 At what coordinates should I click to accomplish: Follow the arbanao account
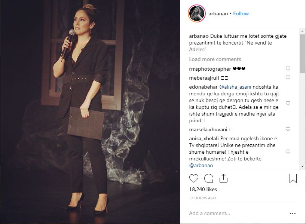click(x=241, y=13)
